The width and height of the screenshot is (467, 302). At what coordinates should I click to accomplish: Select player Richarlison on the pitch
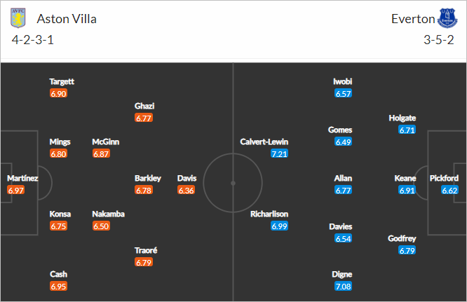269,214
